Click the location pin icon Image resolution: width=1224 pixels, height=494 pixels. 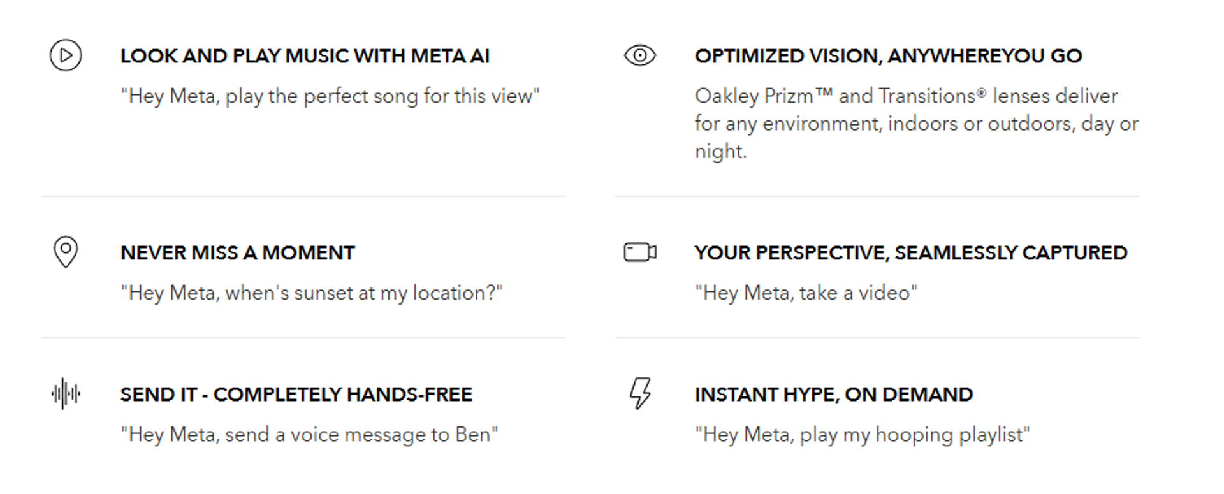[x=66, y=252]
